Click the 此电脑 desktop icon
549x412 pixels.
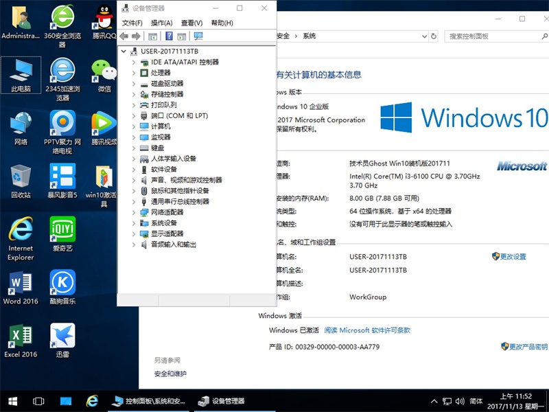(21, 74)
